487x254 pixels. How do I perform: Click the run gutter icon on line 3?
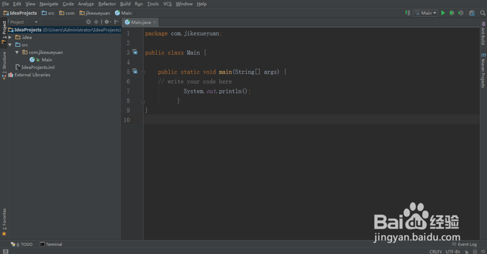coord(135,52)
